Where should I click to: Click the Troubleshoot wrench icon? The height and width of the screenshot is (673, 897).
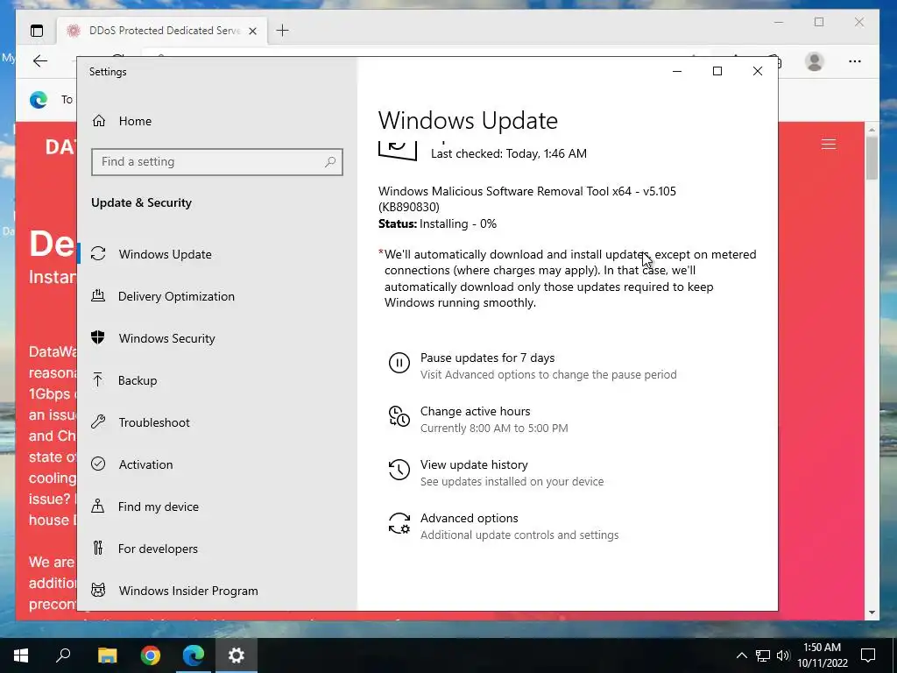click(98, 422)
